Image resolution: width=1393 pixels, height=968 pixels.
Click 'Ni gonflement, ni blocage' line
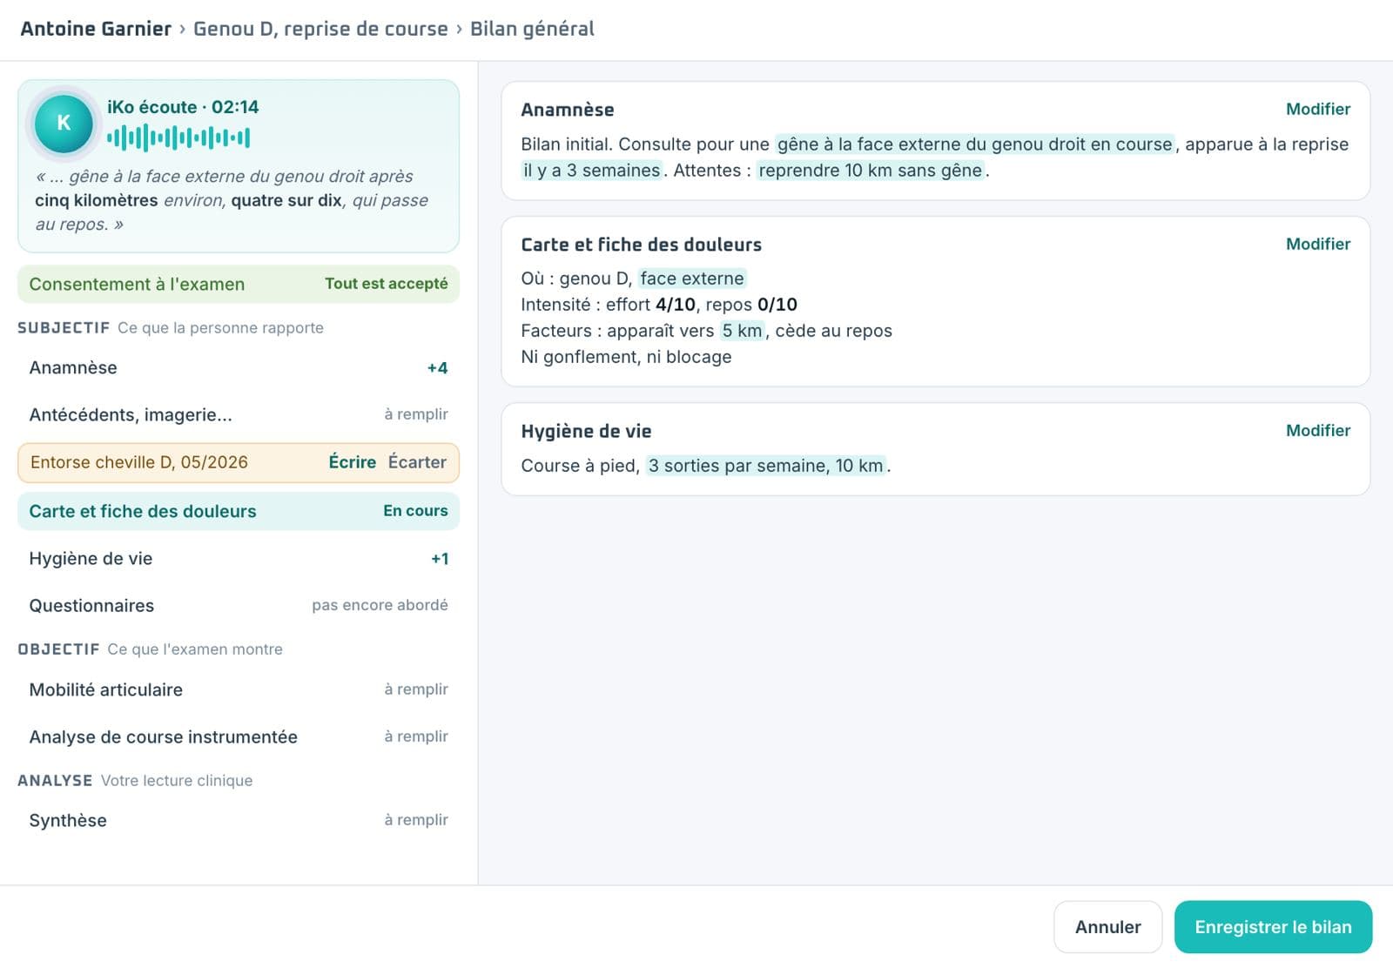[626, 357]
